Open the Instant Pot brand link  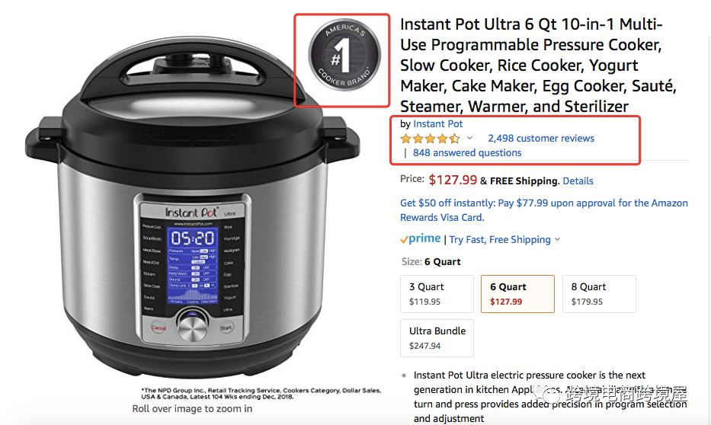(437, 123)
